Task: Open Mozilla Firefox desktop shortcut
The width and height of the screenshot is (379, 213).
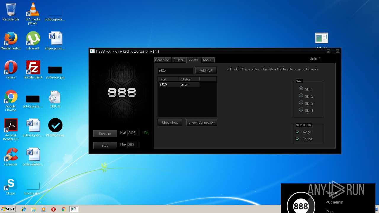Action: tap(11, 41)
